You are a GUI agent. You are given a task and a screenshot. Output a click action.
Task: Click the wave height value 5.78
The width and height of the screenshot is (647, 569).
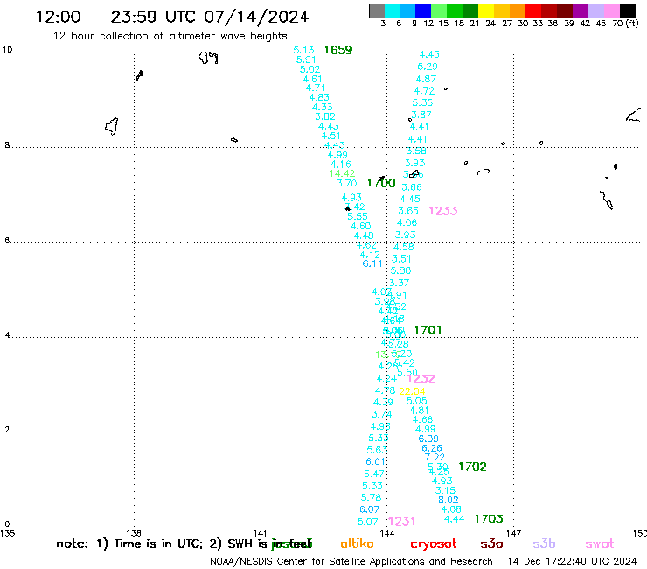371,497
